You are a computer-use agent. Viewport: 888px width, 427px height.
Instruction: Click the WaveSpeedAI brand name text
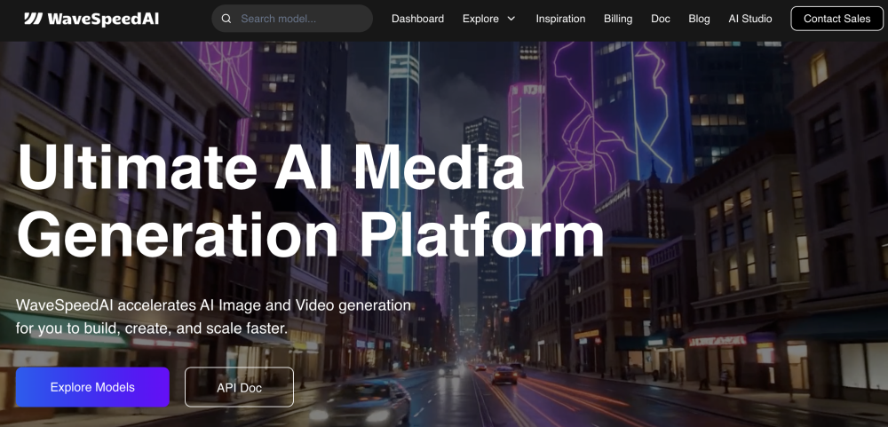pos(103,19)
